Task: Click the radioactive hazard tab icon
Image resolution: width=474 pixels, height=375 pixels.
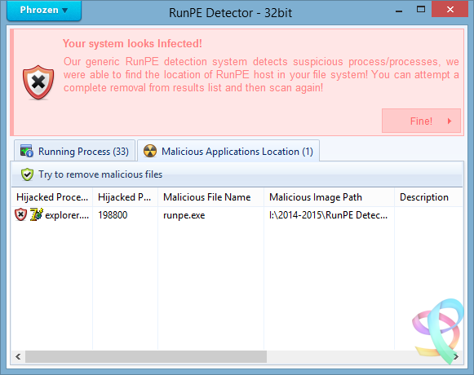Action: [x=150, y=151]
